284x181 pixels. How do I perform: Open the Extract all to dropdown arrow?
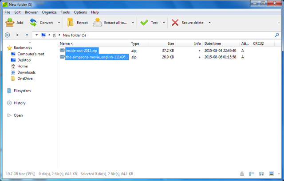[133, 23]
